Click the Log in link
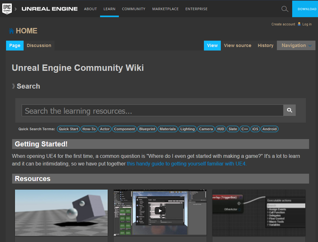Image resolution: width=318 pixels, height=242 pixels. pos(307,24)
